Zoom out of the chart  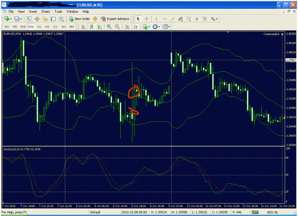pos(117,27)
